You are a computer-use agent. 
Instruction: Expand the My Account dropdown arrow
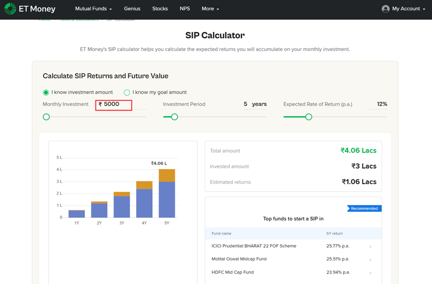coord(424,9)
